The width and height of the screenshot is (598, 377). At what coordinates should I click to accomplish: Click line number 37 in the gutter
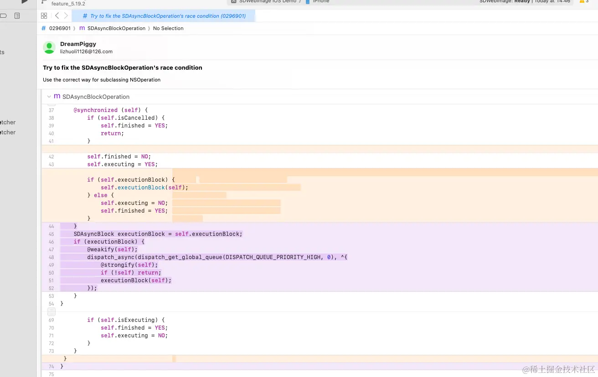tap(51, 110)
